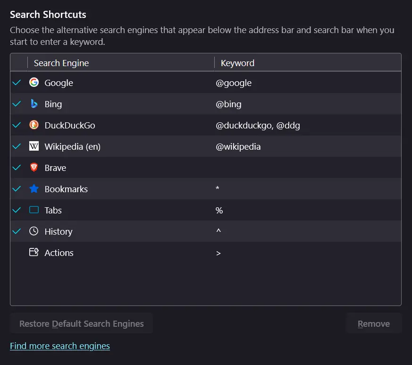
Task: Select the Wikipedia W icon
Action: 34,146
